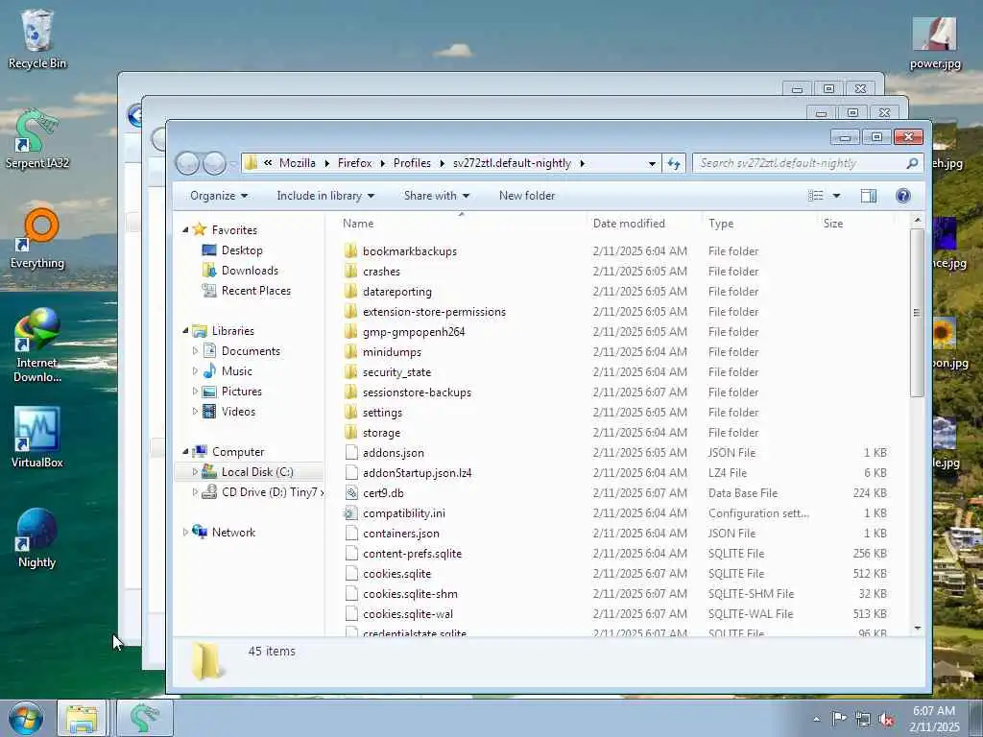Select the datareporting folder

(396, 292)
